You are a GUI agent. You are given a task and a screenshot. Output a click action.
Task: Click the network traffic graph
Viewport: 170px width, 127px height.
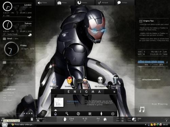(153, 62)
